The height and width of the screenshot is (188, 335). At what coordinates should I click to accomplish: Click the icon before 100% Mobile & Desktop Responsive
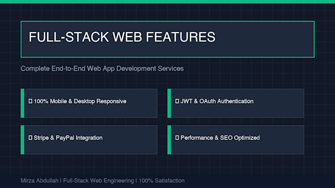(31, 101)
